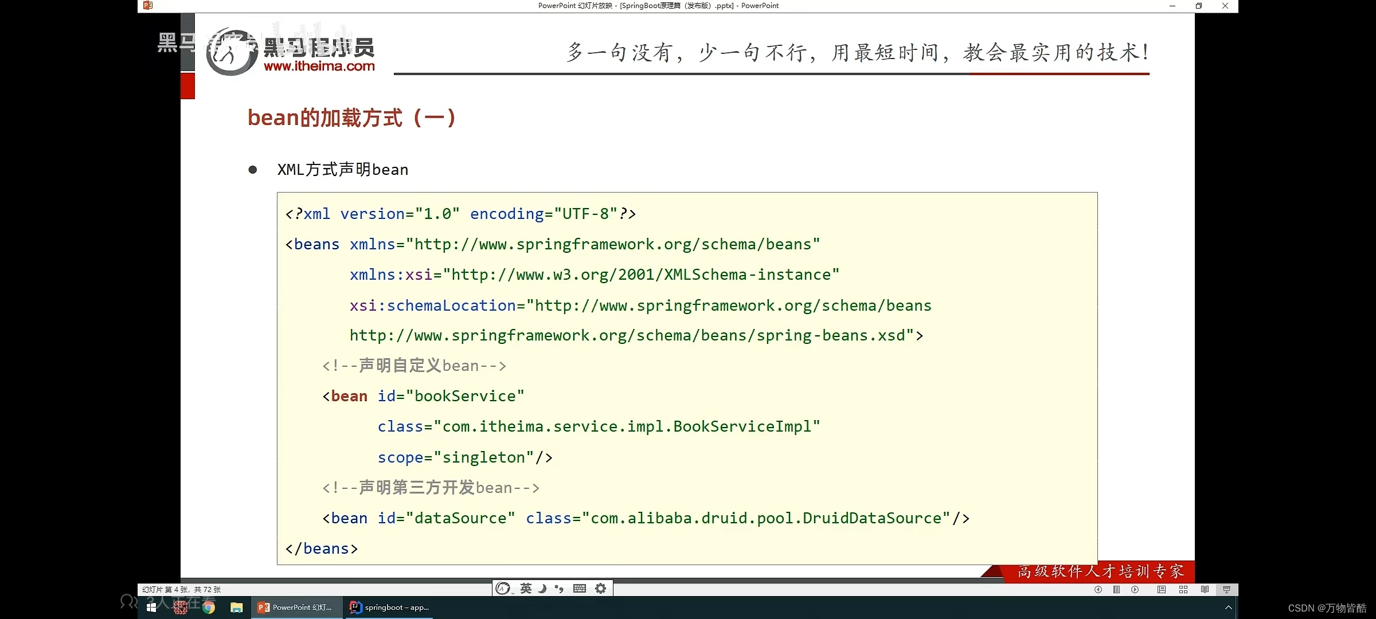The image size is (1376, 619).
Task: Advance to next slide with right arrow icon
Action: coord(1135,589)
